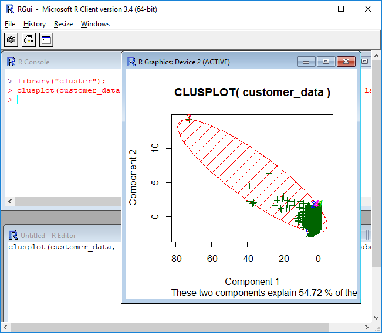Maximize the RGui main window

point(341,9)
